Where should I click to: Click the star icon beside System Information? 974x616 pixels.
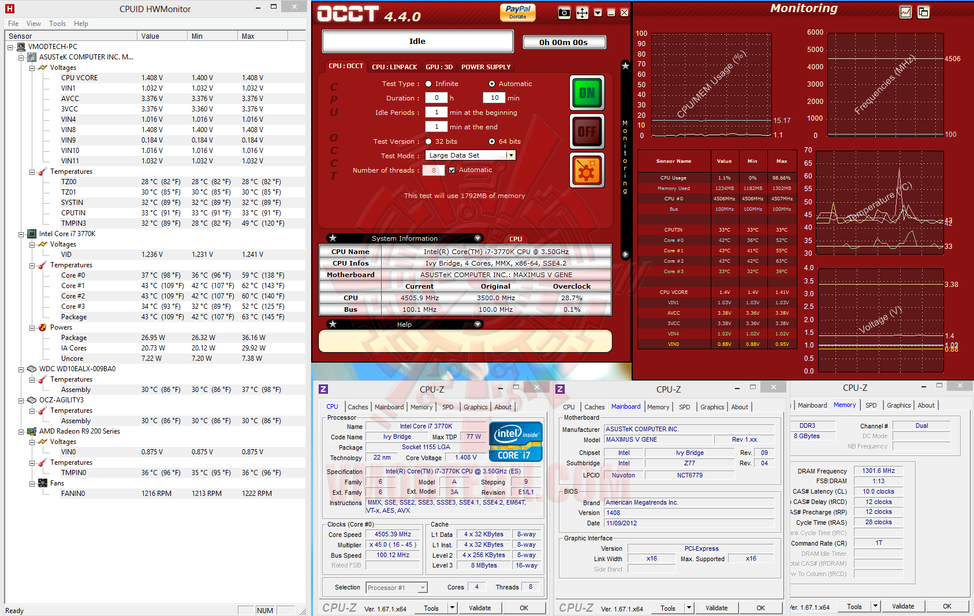coord(333,238)
